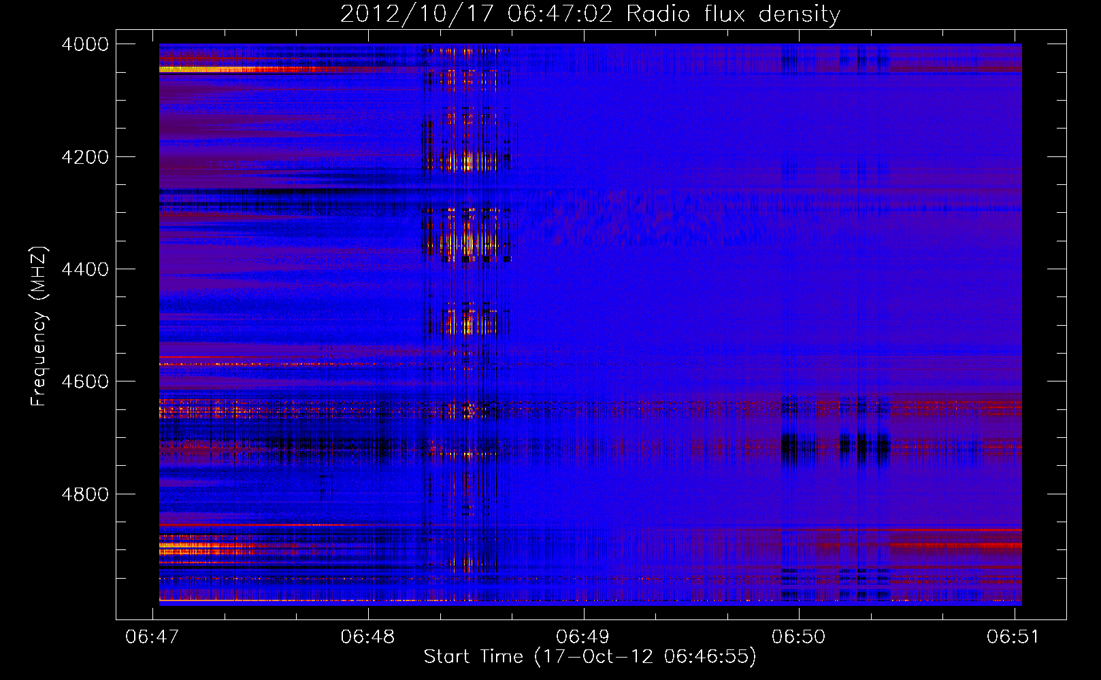
Task: Select the 4800 frequency tick label
Action: coord(85,494)
